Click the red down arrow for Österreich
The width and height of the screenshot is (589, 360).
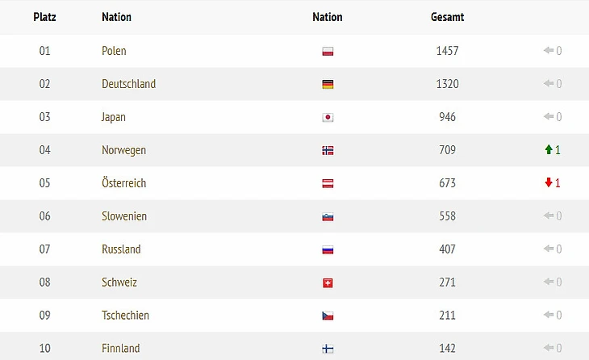[549, 183]
